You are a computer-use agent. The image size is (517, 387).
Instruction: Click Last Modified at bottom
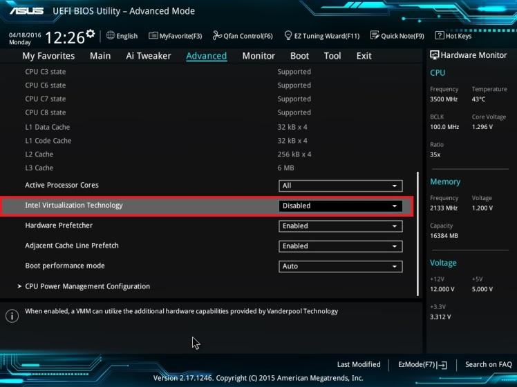(359, 365)
